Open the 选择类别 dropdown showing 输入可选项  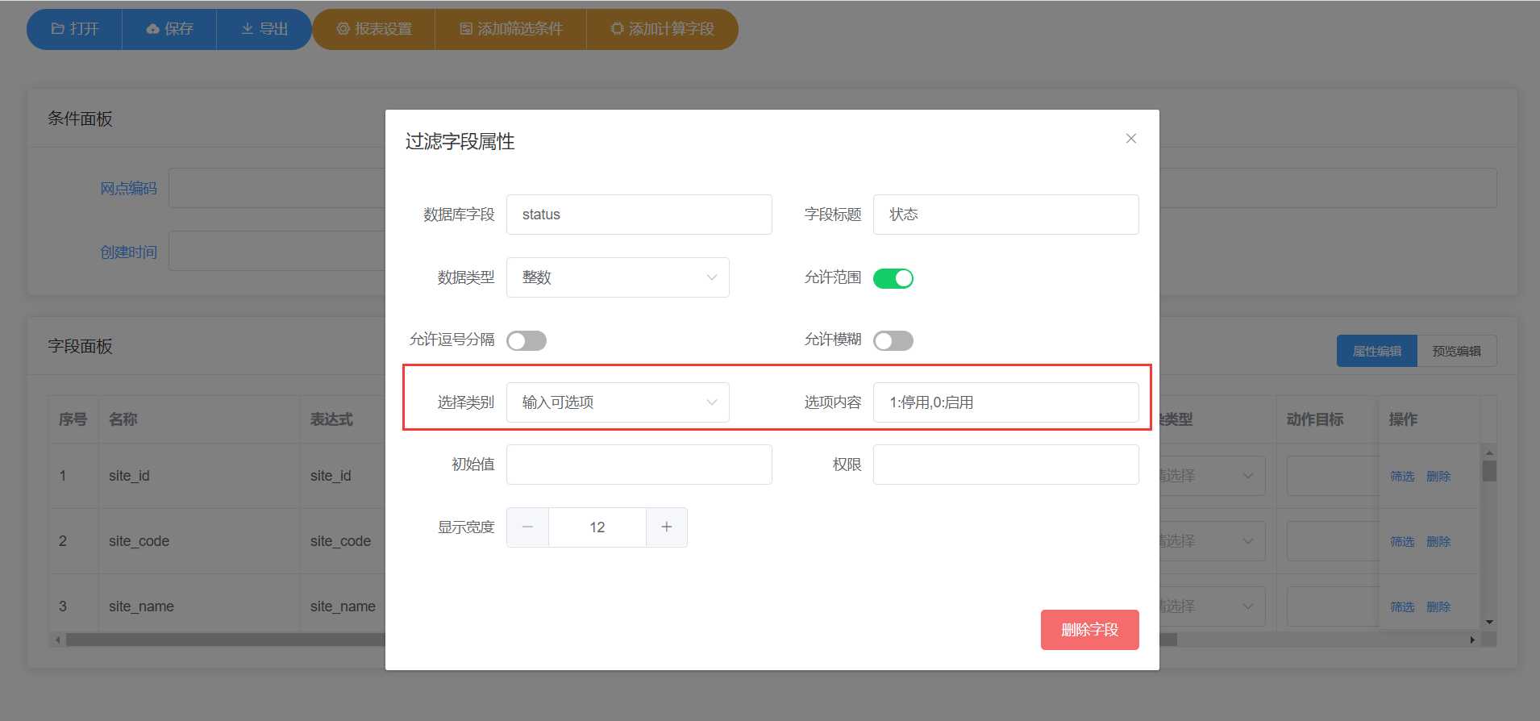pos(618,402)
